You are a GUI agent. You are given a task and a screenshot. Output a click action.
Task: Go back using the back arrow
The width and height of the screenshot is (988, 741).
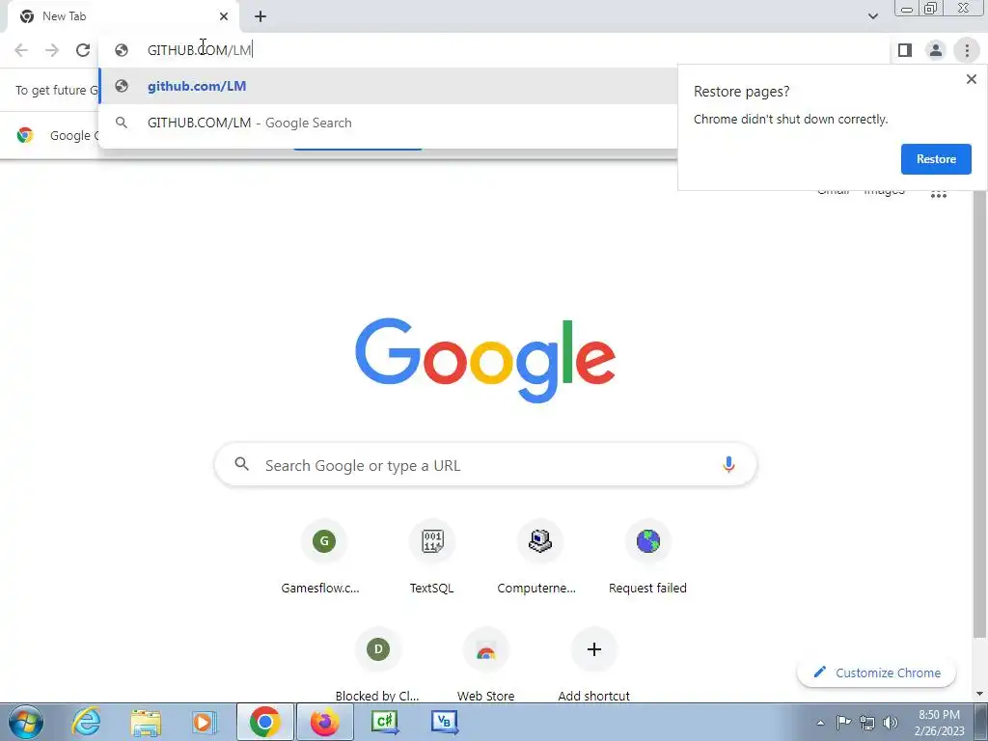click(x=21, y=50)
